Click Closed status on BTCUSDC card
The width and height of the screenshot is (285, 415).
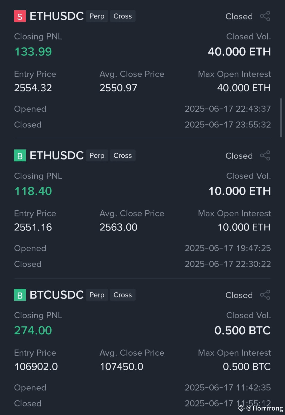(x=239, y=295)
